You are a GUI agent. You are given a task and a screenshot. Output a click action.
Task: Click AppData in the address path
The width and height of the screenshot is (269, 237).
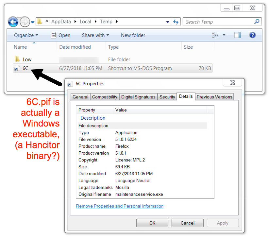click(x=61, y=22)
